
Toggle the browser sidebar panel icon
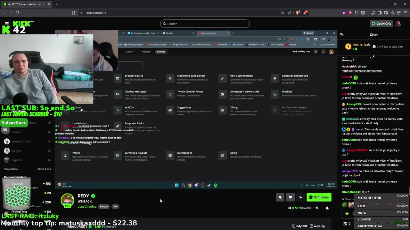click(380, 13)
